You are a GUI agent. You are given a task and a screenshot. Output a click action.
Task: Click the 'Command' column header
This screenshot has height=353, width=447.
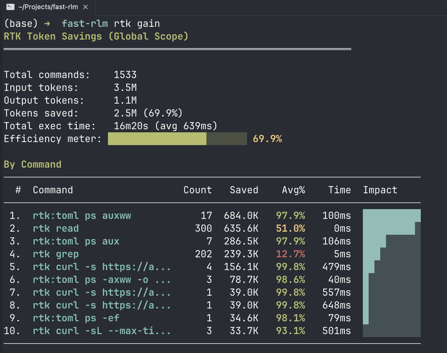(x=53, y=190)
